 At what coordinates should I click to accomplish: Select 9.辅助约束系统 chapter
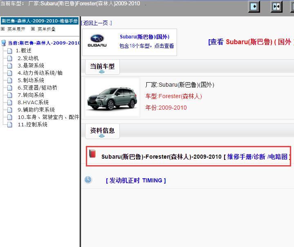tap(36, 110)
